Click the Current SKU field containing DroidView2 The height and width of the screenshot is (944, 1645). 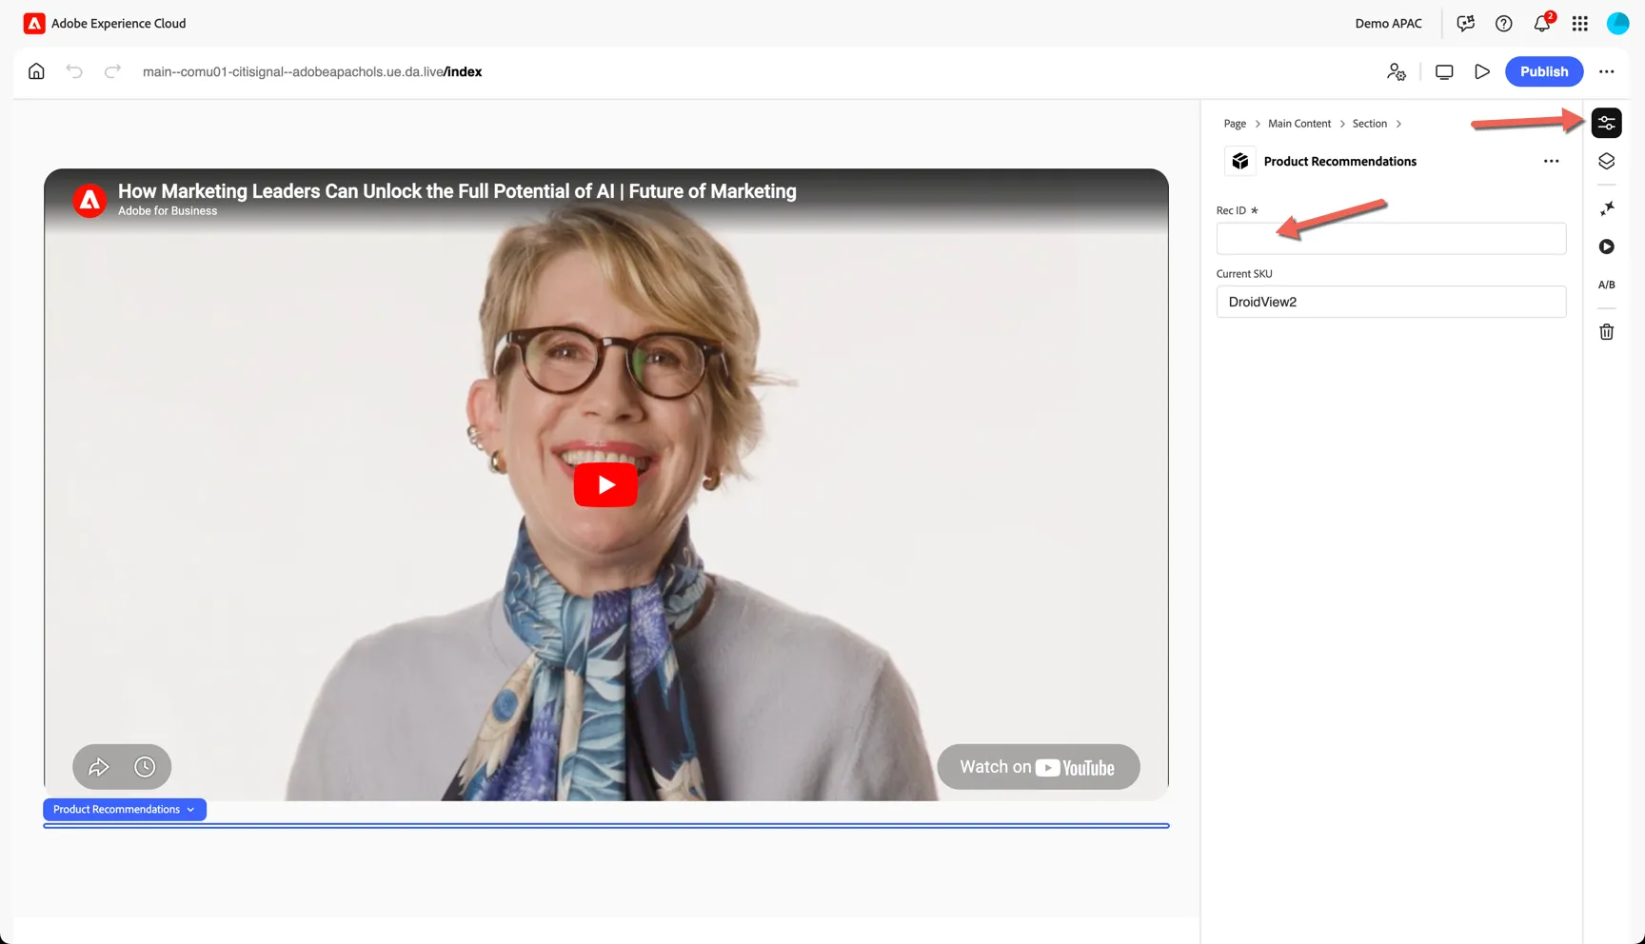pos(1391,302)
